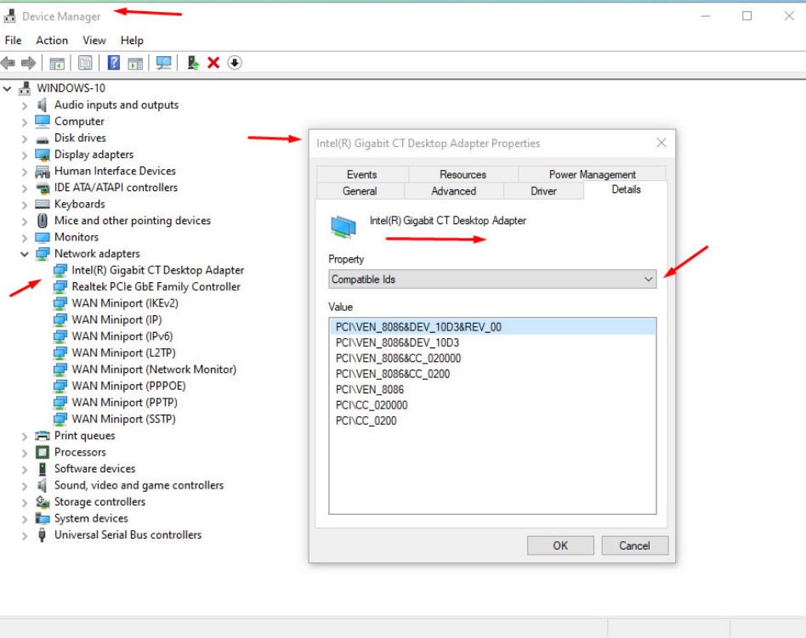Click Show/Hide Console Tree toolbar icon

point(57,63)
